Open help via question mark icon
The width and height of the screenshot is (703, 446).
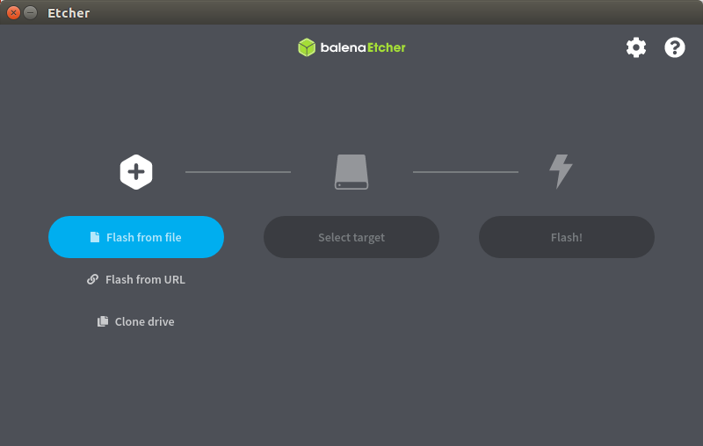point(674,47)
